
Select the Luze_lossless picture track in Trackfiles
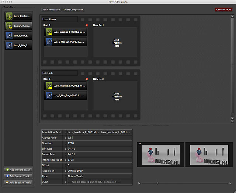click(x=18, y=16)
